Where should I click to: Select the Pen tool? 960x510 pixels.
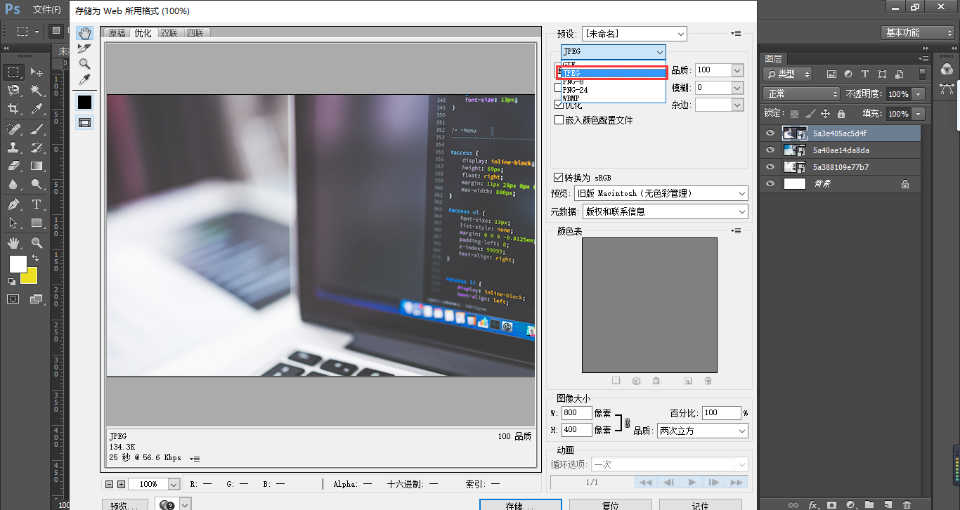[x=13, y=204]
